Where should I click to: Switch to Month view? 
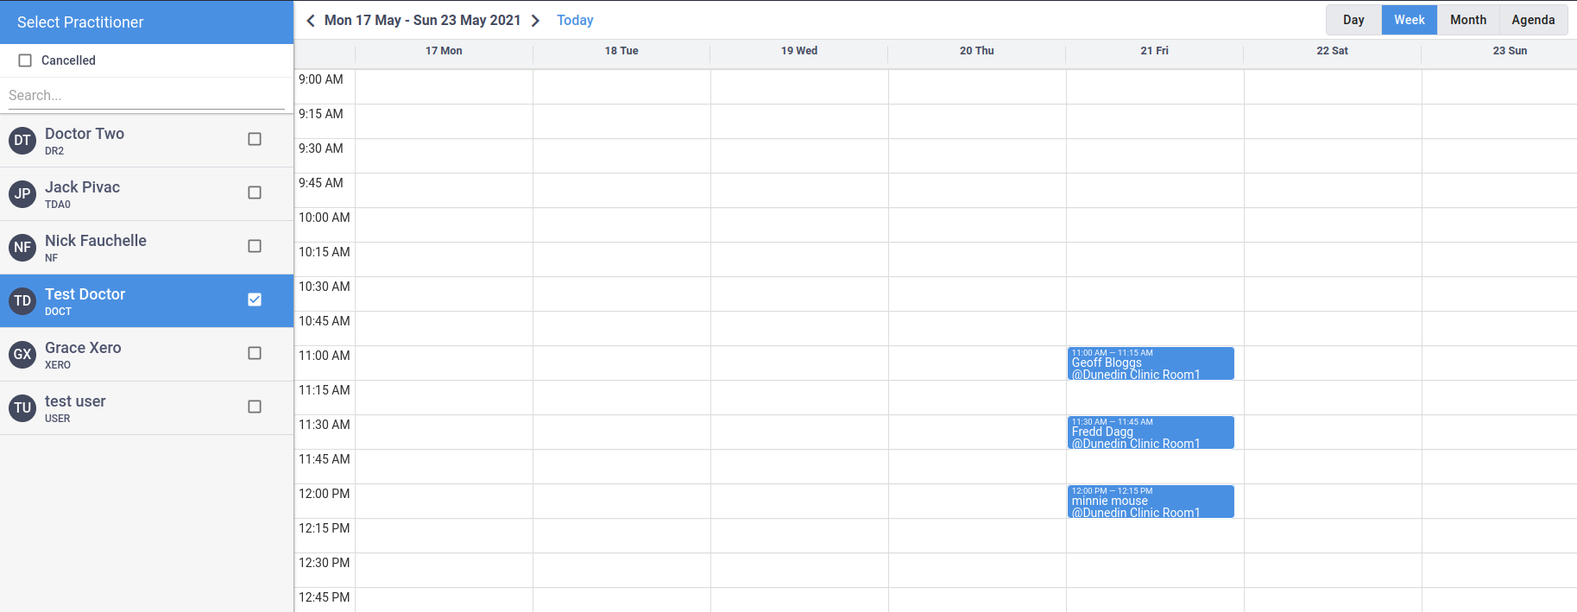pyautogui.click(x=1467, y=20)
